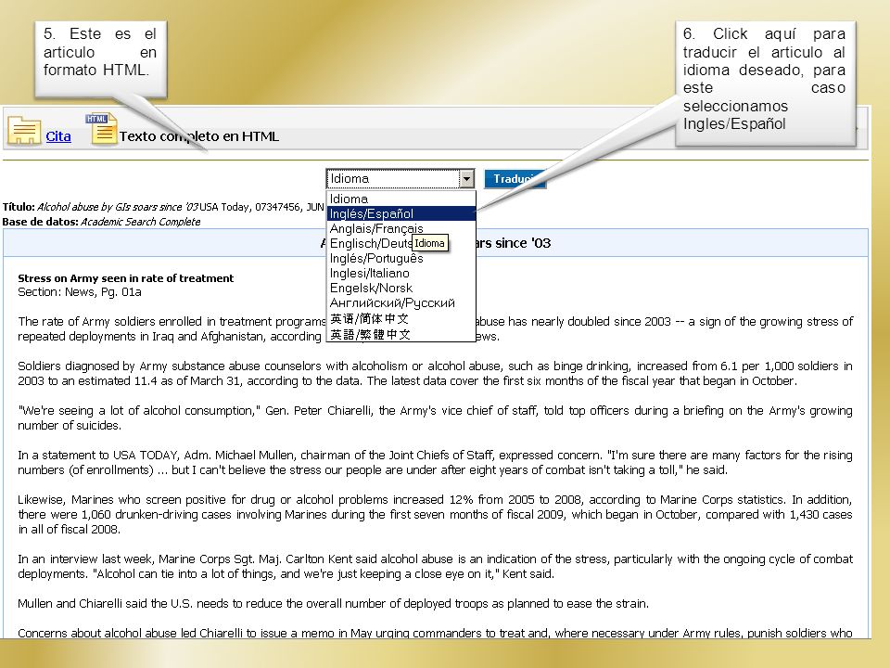Click the Traducir button
Screen dimensions: 890x668
coord(515,179)
